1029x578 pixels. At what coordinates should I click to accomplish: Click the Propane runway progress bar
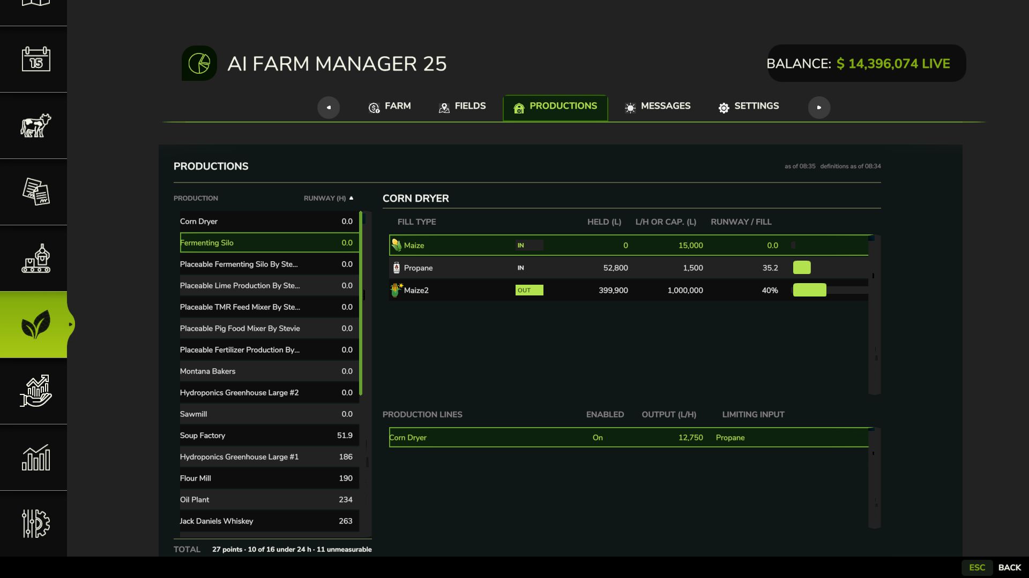tap(802, 268)
